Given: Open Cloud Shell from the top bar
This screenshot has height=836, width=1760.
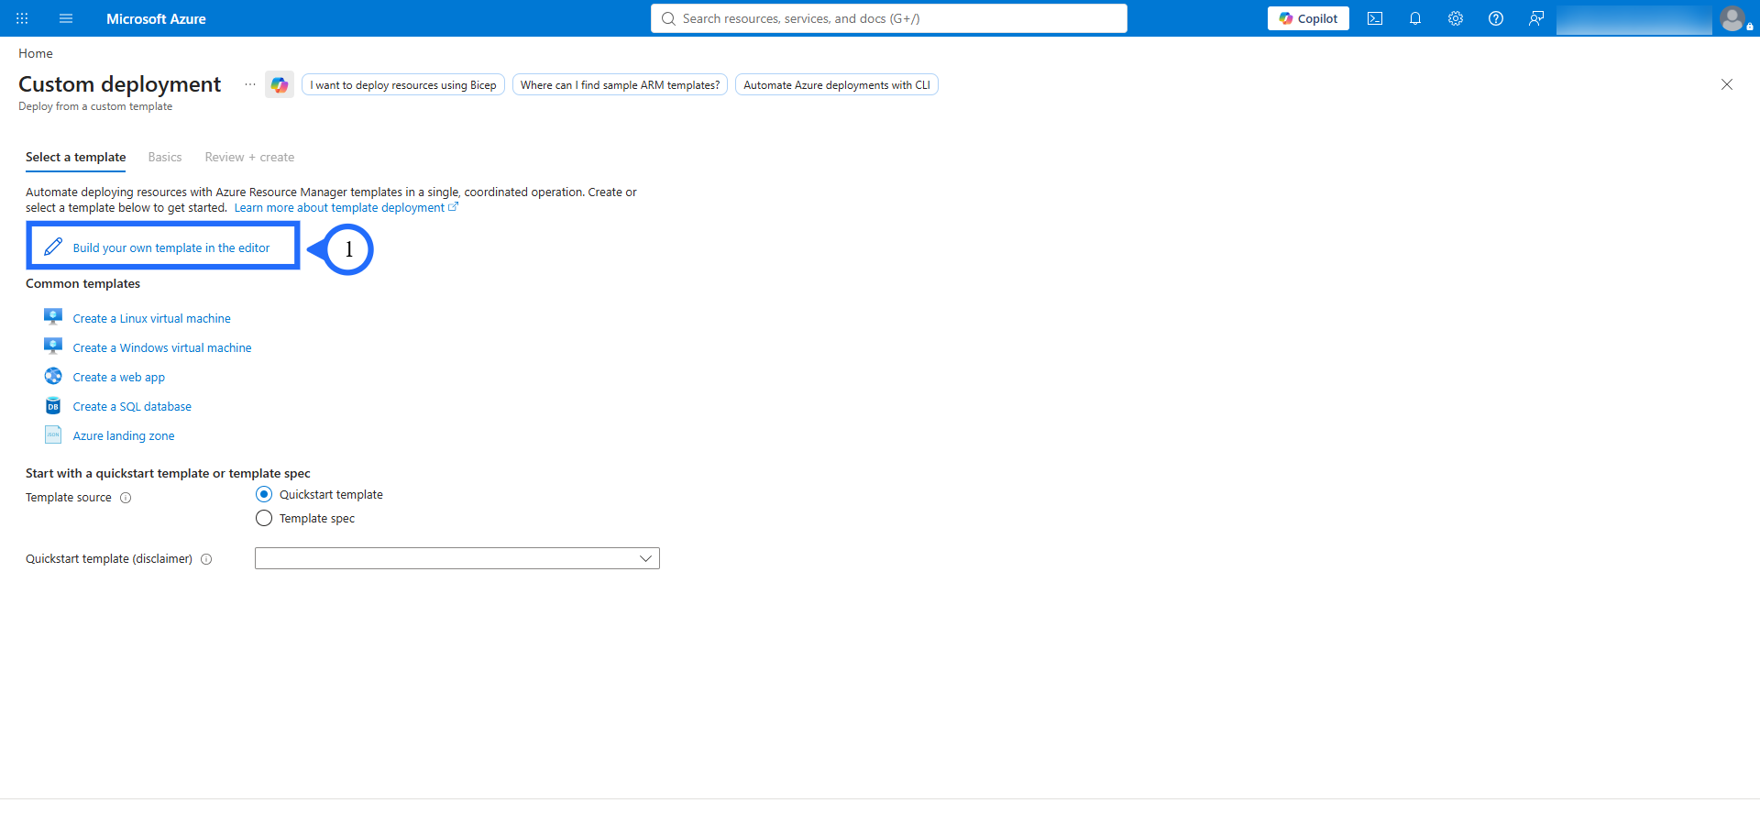Looking at the screenshot, I should coord(1375,18).
